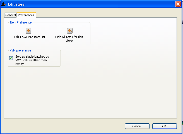This screenshot has height=134, width=183.
Task: Click the Hide all items for this store icon
Action: coord(70,31)
